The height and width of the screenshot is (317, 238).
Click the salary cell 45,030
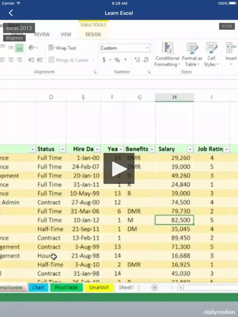click(175, 273)
